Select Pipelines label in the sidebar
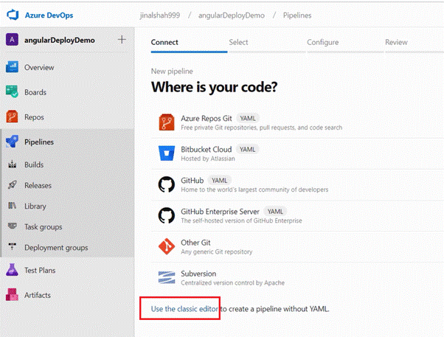The height and width of the screenshot is (337, 444). click(39, 142)
